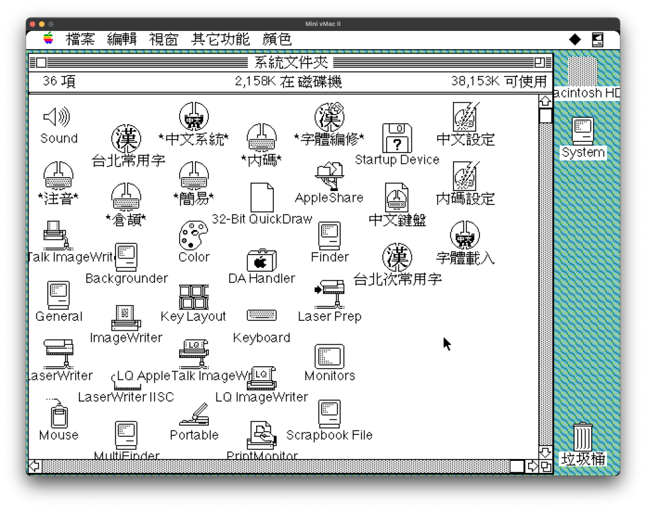Viewport: 646px width, 510px height.
Task: Click the vertical scrollbar down arrow
Action: point(545,453)
